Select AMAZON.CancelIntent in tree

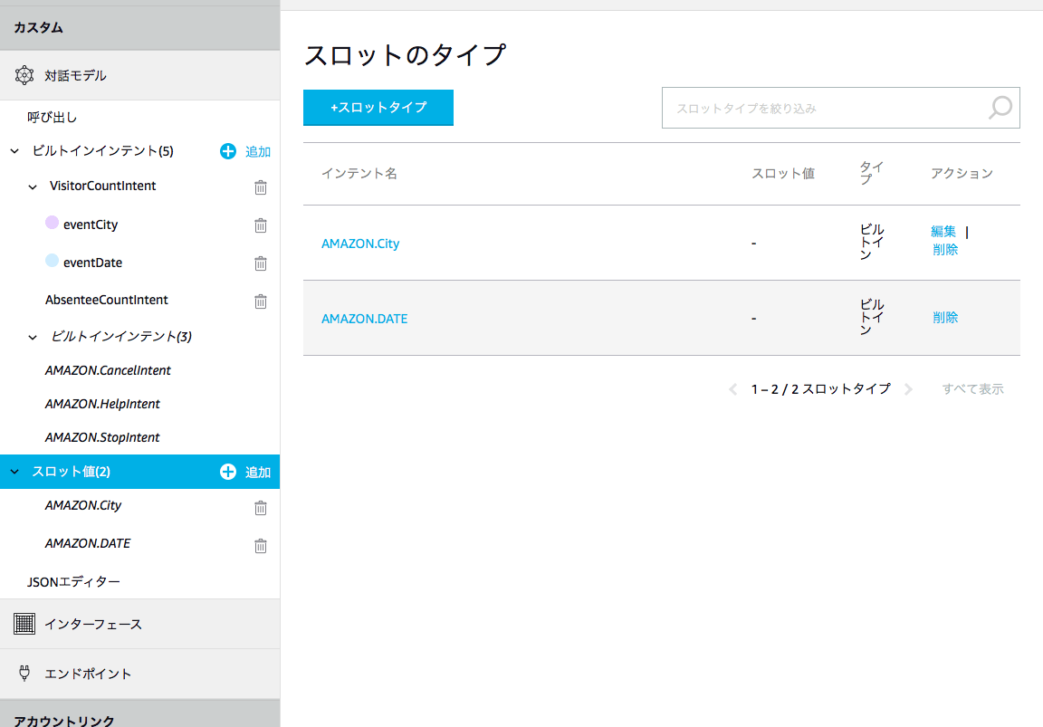[x=108, y=370]
